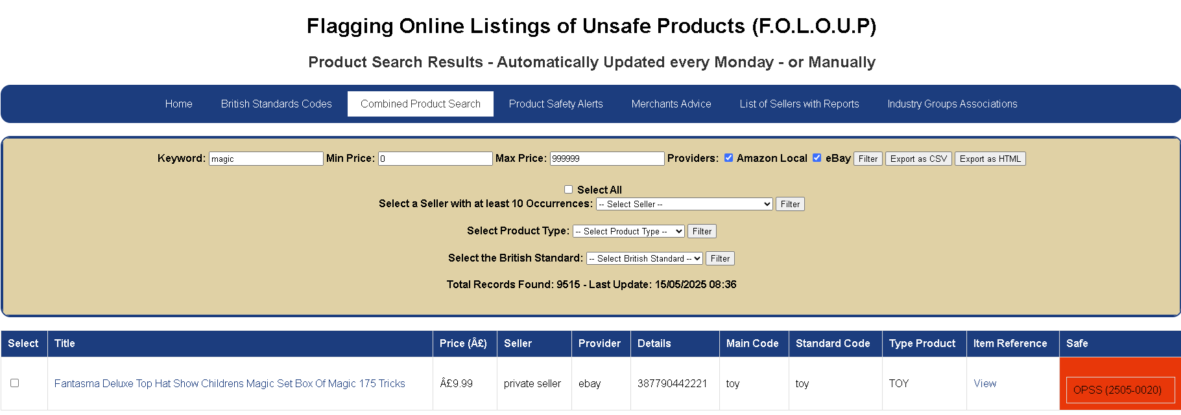1181x415 pixels.
Task: Open Fantasma Deluxe Top Hat listing link
Action: pyautogui.click(x=230, y=383)
